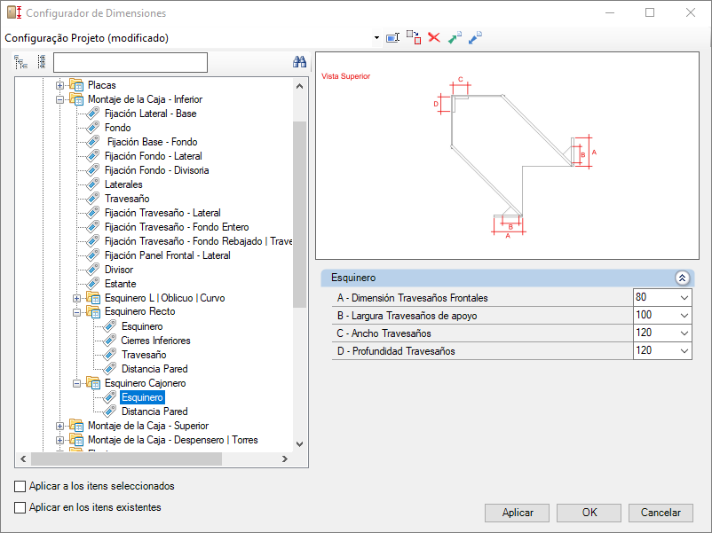Select the tag icon next to Divisor
Image resolution: width=712 pixels, height=533 pixels.
point(92,270)
